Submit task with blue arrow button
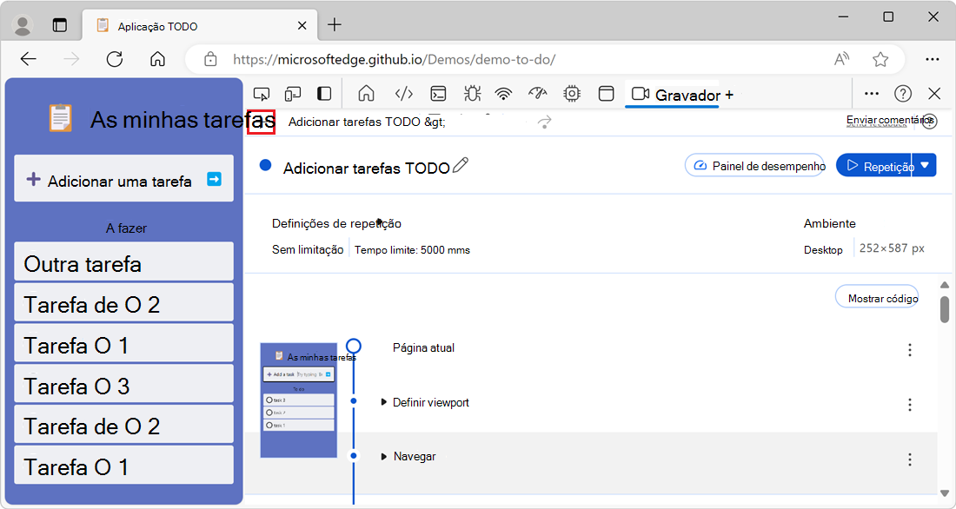 [x=214, y=179]
